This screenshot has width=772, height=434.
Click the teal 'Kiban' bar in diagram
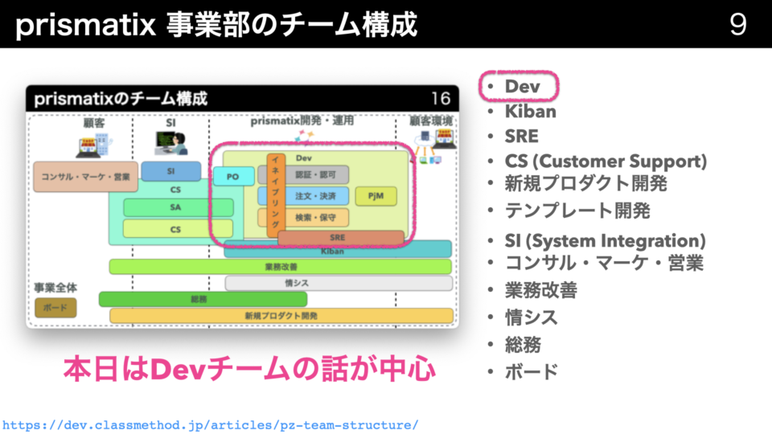pos(338,251)
